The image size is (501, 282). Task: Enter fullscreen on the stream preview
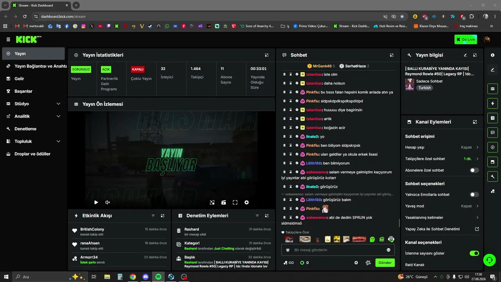coord(235,202)
